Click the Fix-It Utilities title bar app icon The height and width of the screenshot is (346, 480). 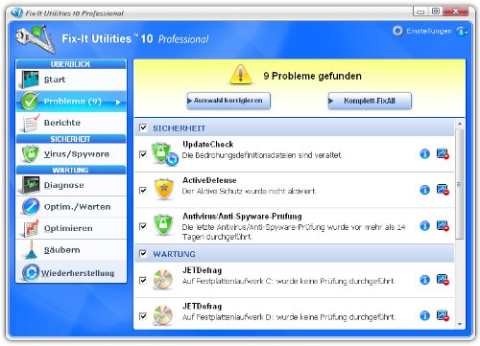pos(16,12)
